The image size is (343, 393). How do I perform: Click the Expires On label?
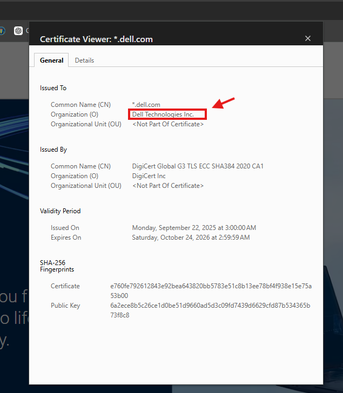[66, 238]
